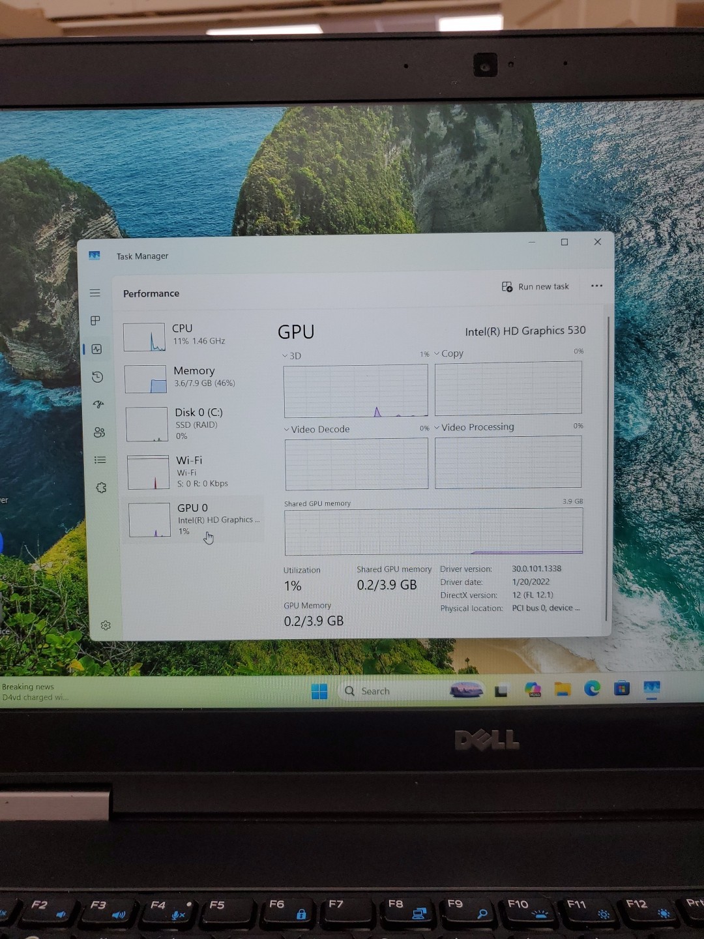Open the Services puzzle icon in sidebar
This screenshot has height=939, width=704.
pos(101,488)
